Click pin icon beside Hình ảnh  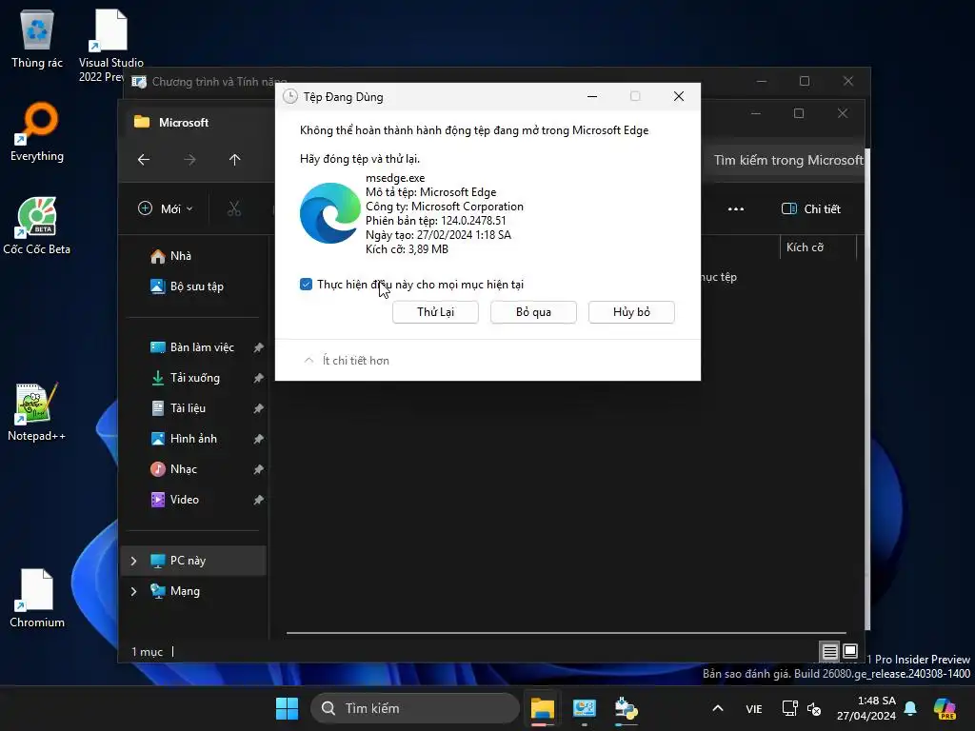tap(258, 439)
